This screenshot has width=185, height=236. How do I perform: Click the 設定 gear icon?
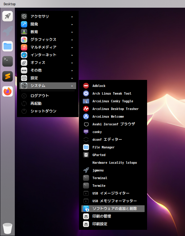(24, 78)
